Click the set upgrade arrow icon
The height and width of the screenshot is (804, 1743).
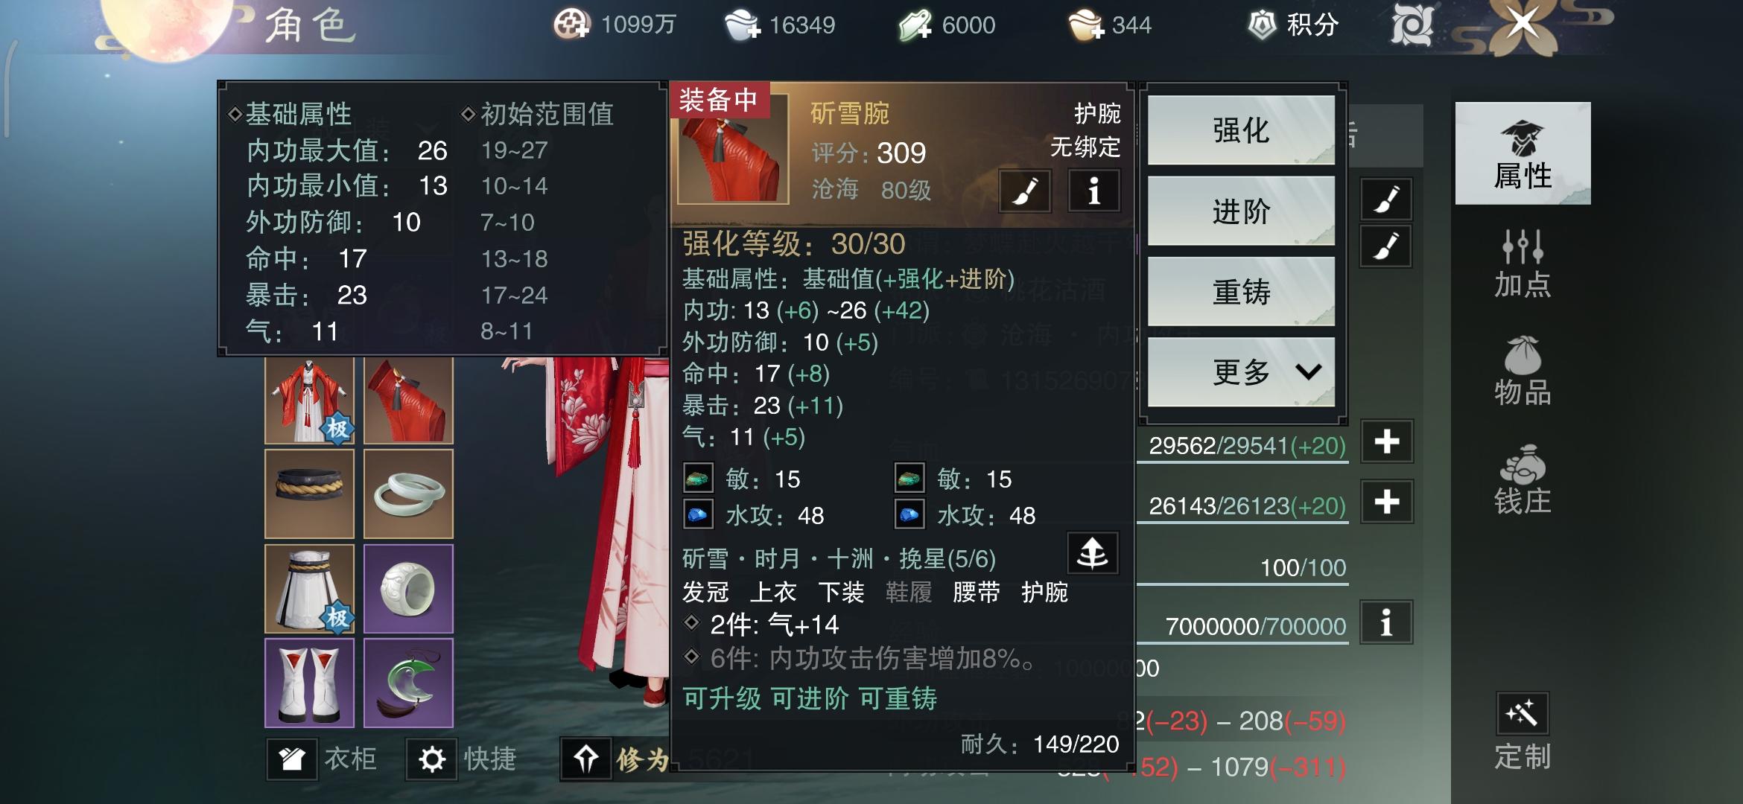coord(1092,552)
